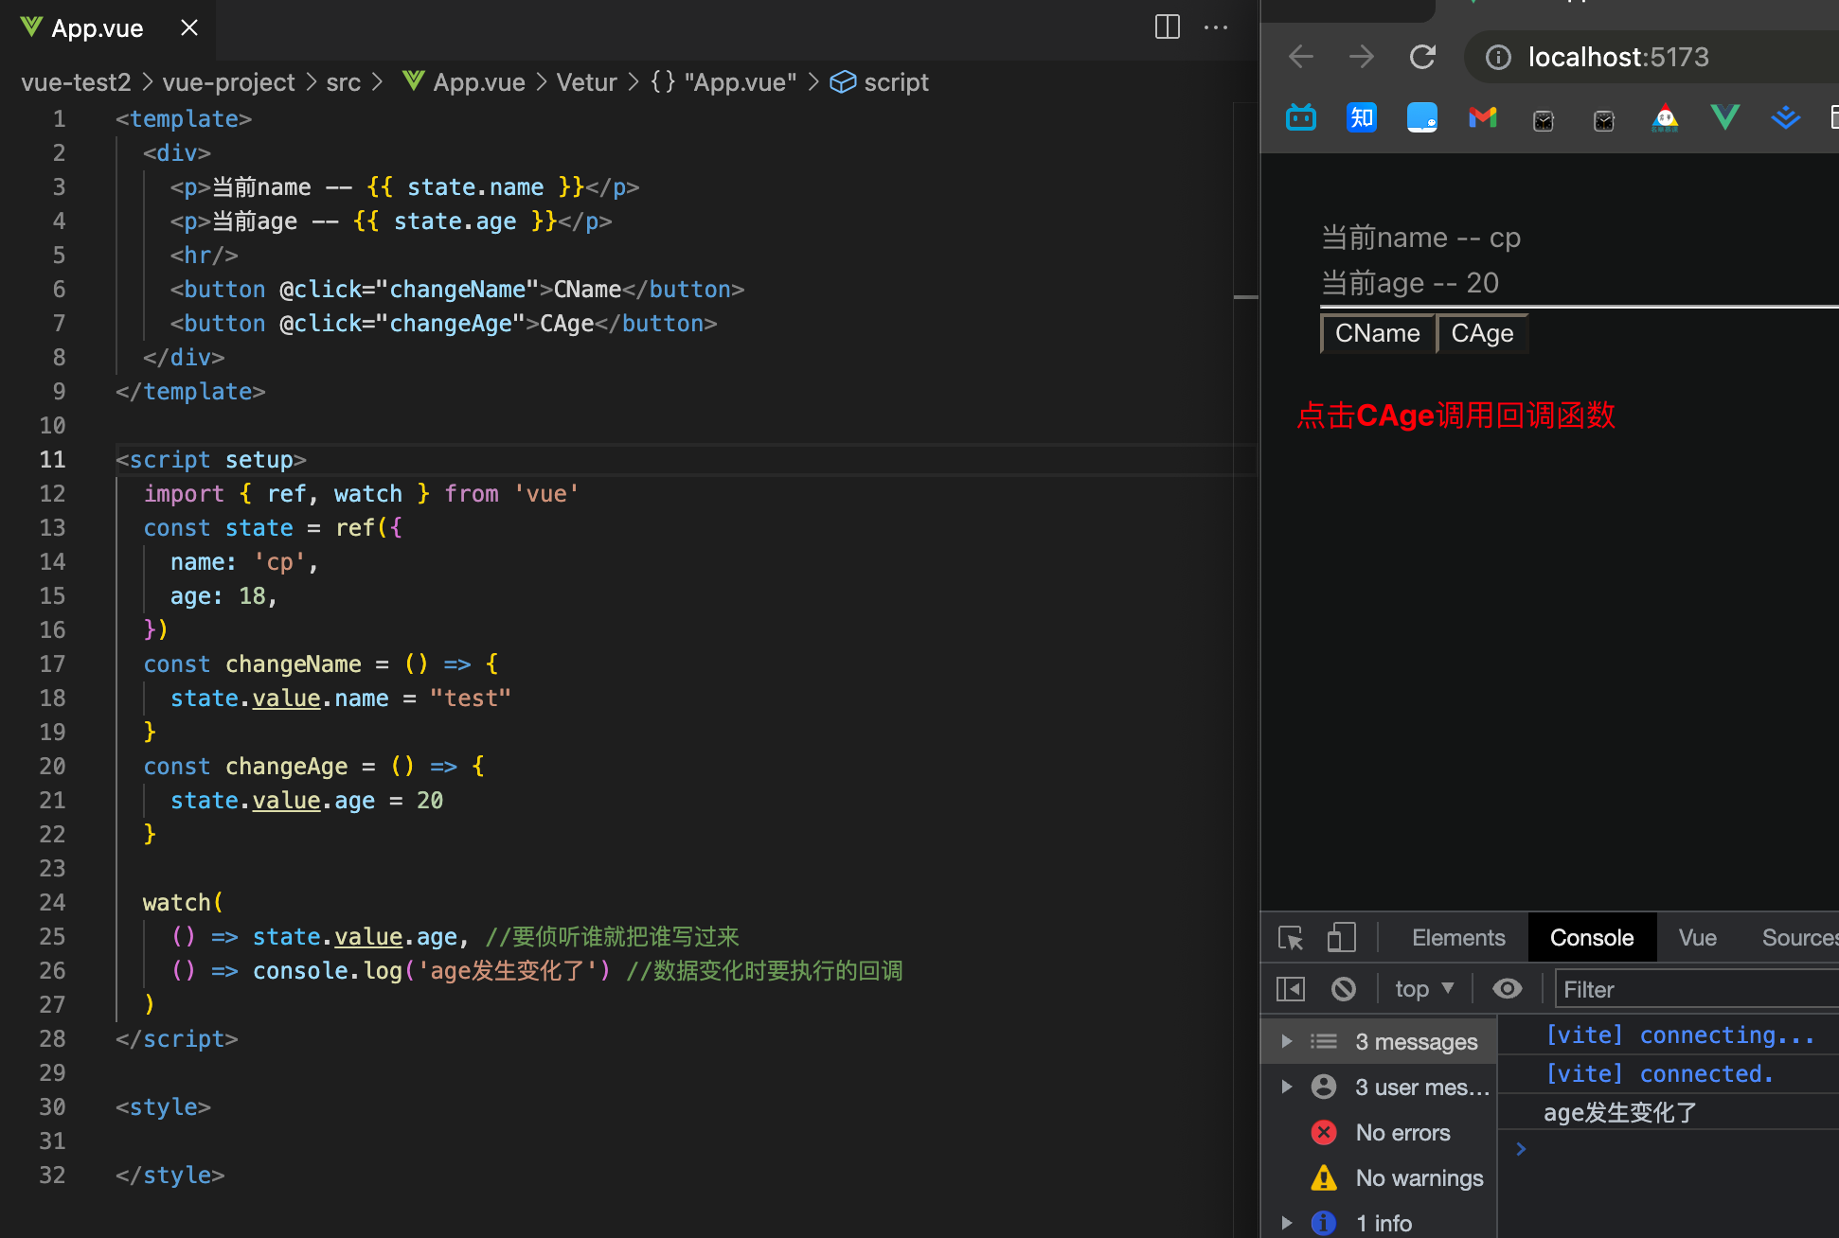Open the second dark cube bookmark icon
Viewport: 1839px width, 1238px height.
click(1604, 119)
